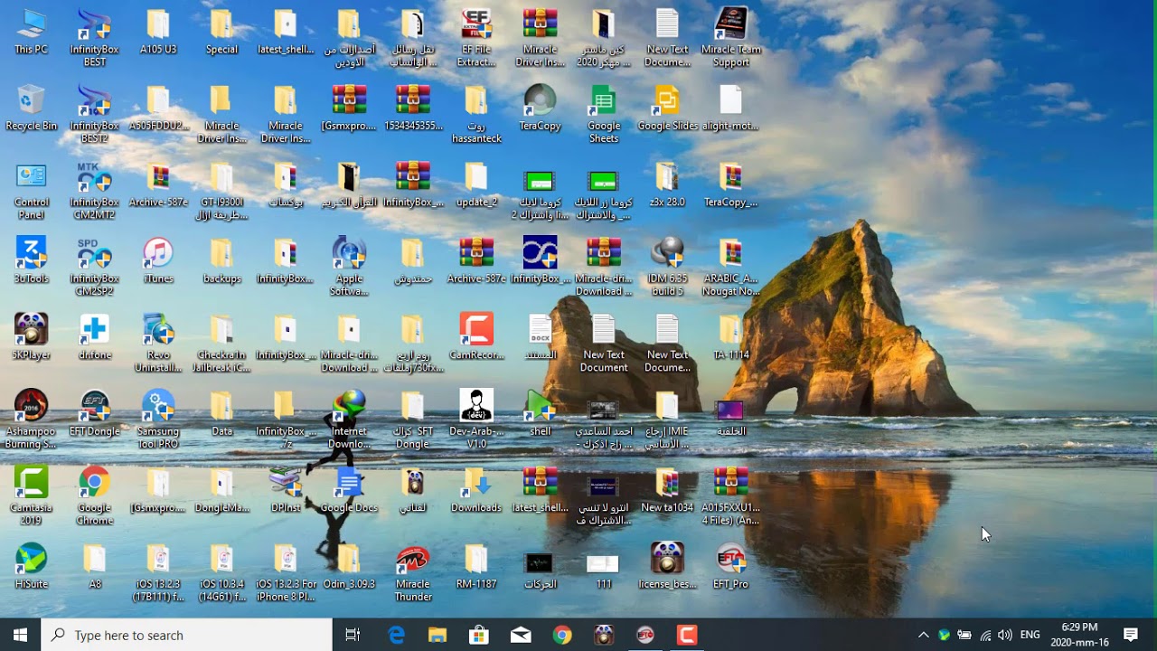Open Microsoft Store from the taskbar

[479, 635]
